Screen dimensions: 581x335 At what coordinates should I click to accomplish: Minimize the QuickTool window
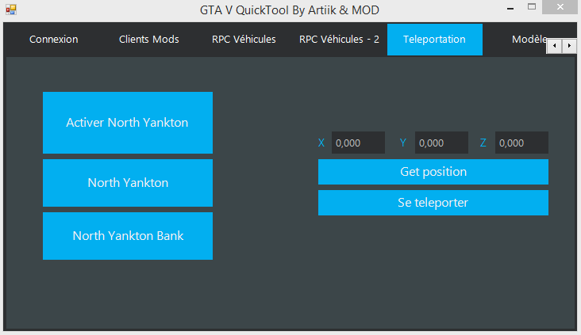coord(510,8)
